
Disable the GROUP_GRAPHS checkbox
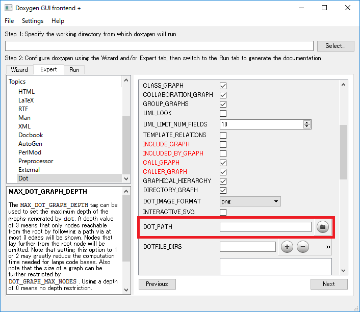(223, 104)
